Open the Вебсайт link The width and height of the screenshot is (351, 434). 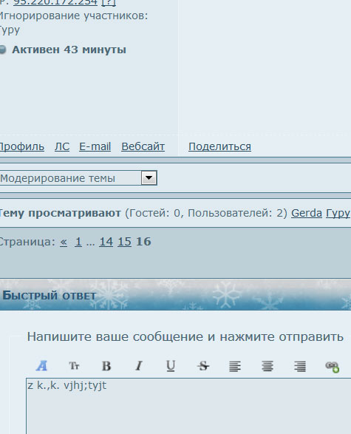[x=143, y=146]
